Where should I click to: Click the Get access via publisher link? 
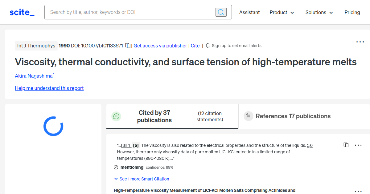[x=160, y=46]
